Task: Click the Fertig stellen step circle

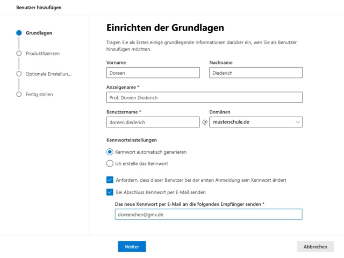Action: pos(19,94)
